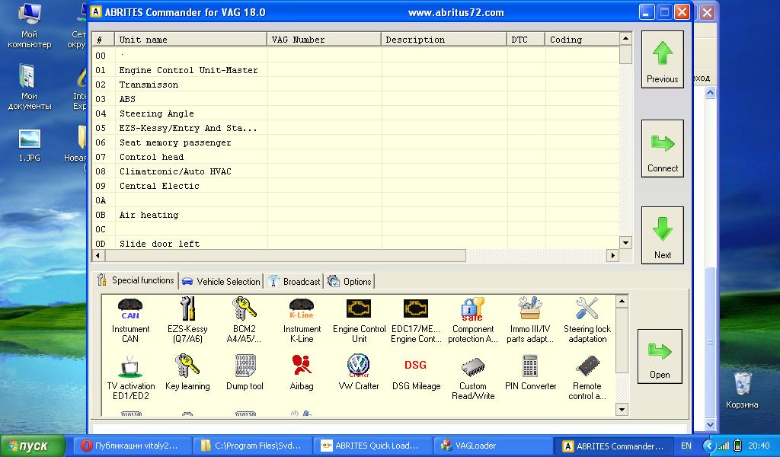Select the Мой компьютер desktop icon

[30, 26]
